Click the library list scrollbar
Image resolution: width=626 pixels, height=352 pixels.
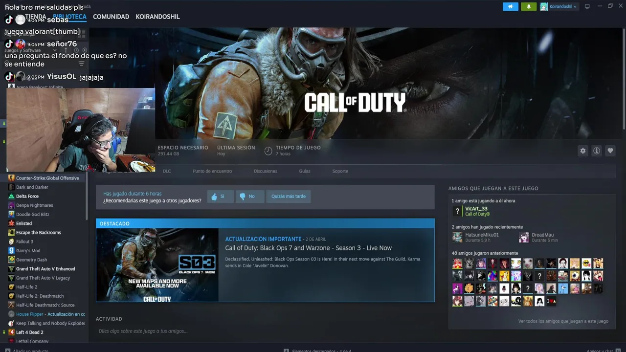point(87,196)
